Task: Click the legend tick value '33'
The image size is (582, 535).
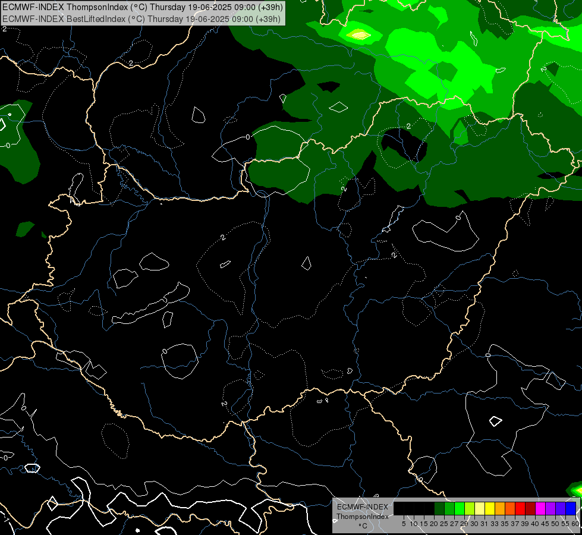Action: point(495,524)
